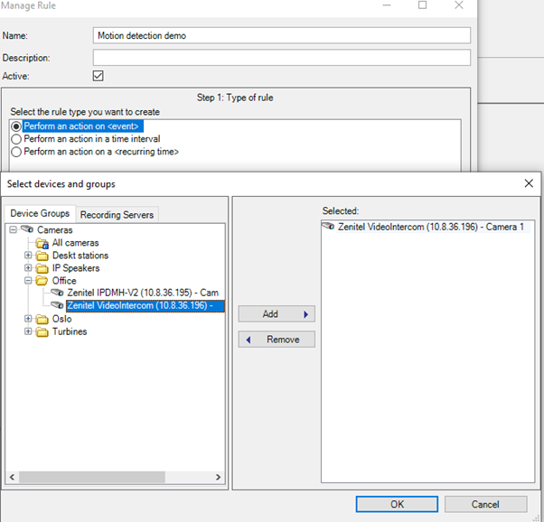Image resolution: width=544 pixels, height=522 pixels.
Task: Click the scroll left arrow in tree
Action: 12,477
